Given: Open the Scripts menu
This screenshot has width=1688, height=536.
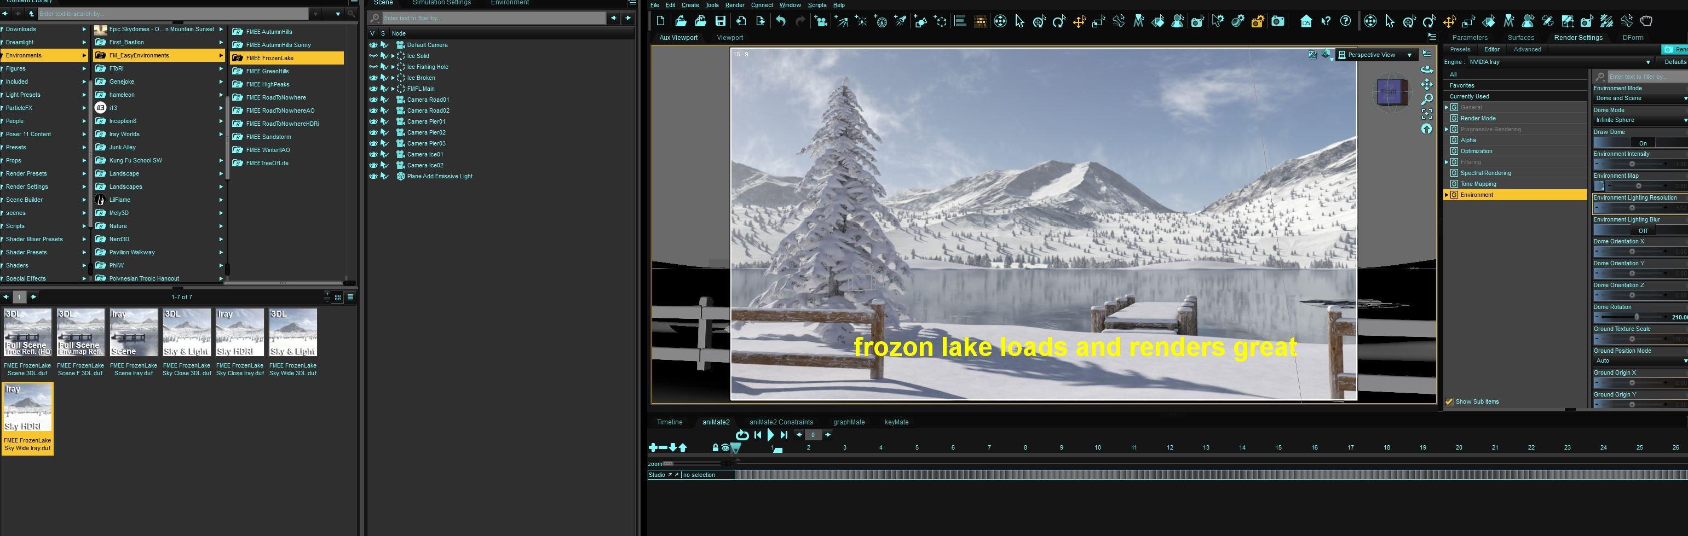Looking at the screenshot, I should (817, 5).
